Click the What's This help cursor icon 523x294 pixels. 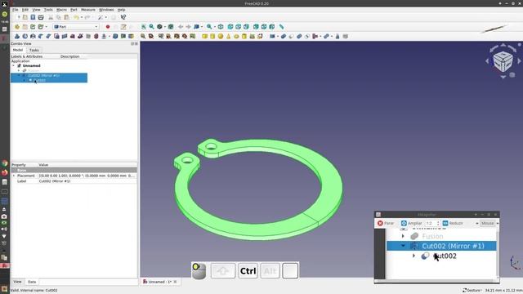(123, 17)
